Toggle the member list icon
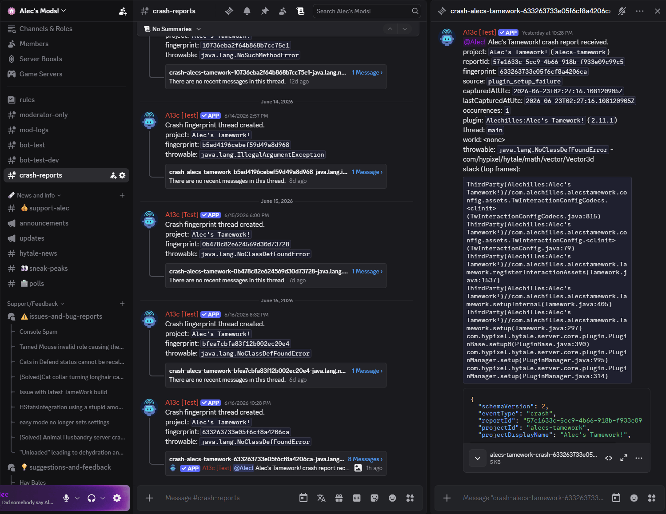This screenshot has width=666, height=514. point(283,11)
